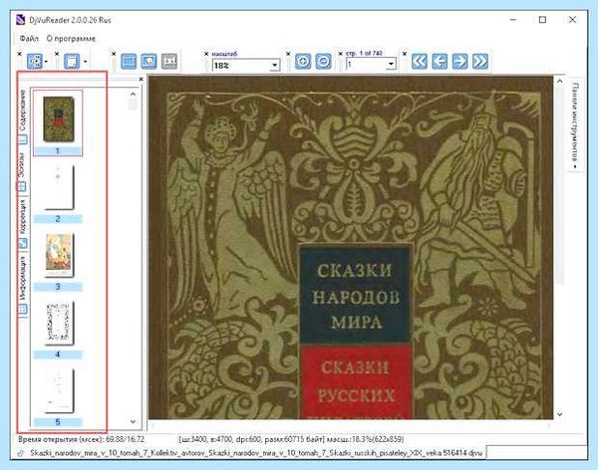Select page 3 colored illustration thumbnail
This screenshot has height=470, width=598.
coord(59,255)
